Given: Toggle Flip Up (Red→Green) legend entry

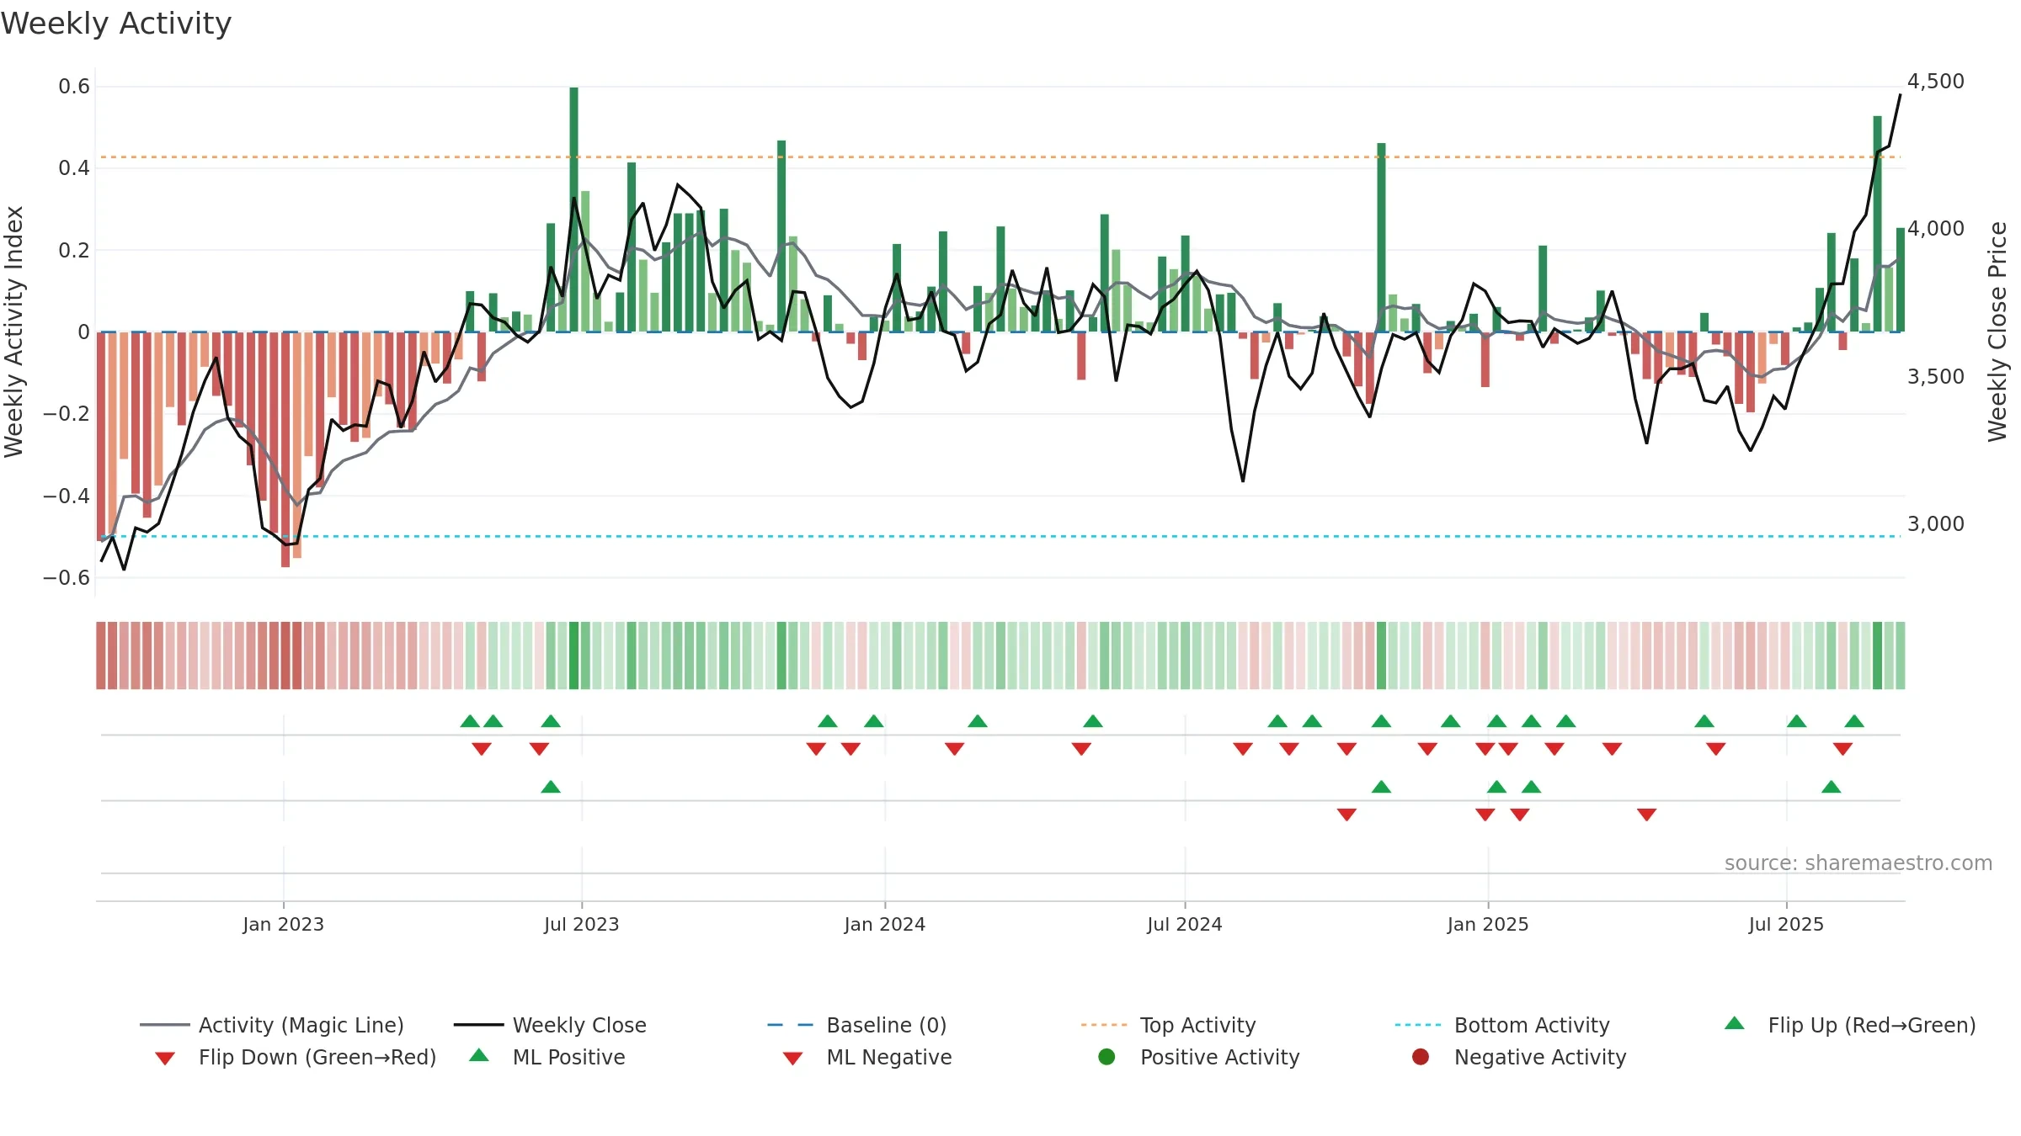Looking at the screenshot, I should tap(1850, 1025).
